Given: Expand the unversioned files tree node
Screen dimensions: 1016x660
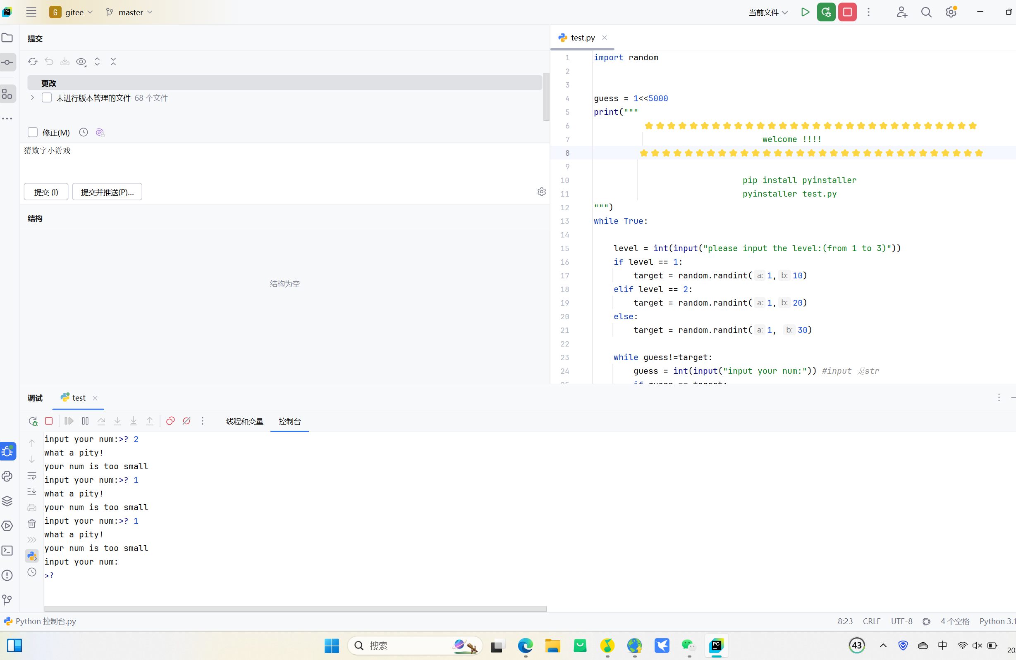Looking at the screenshot, I should (32, 97).
